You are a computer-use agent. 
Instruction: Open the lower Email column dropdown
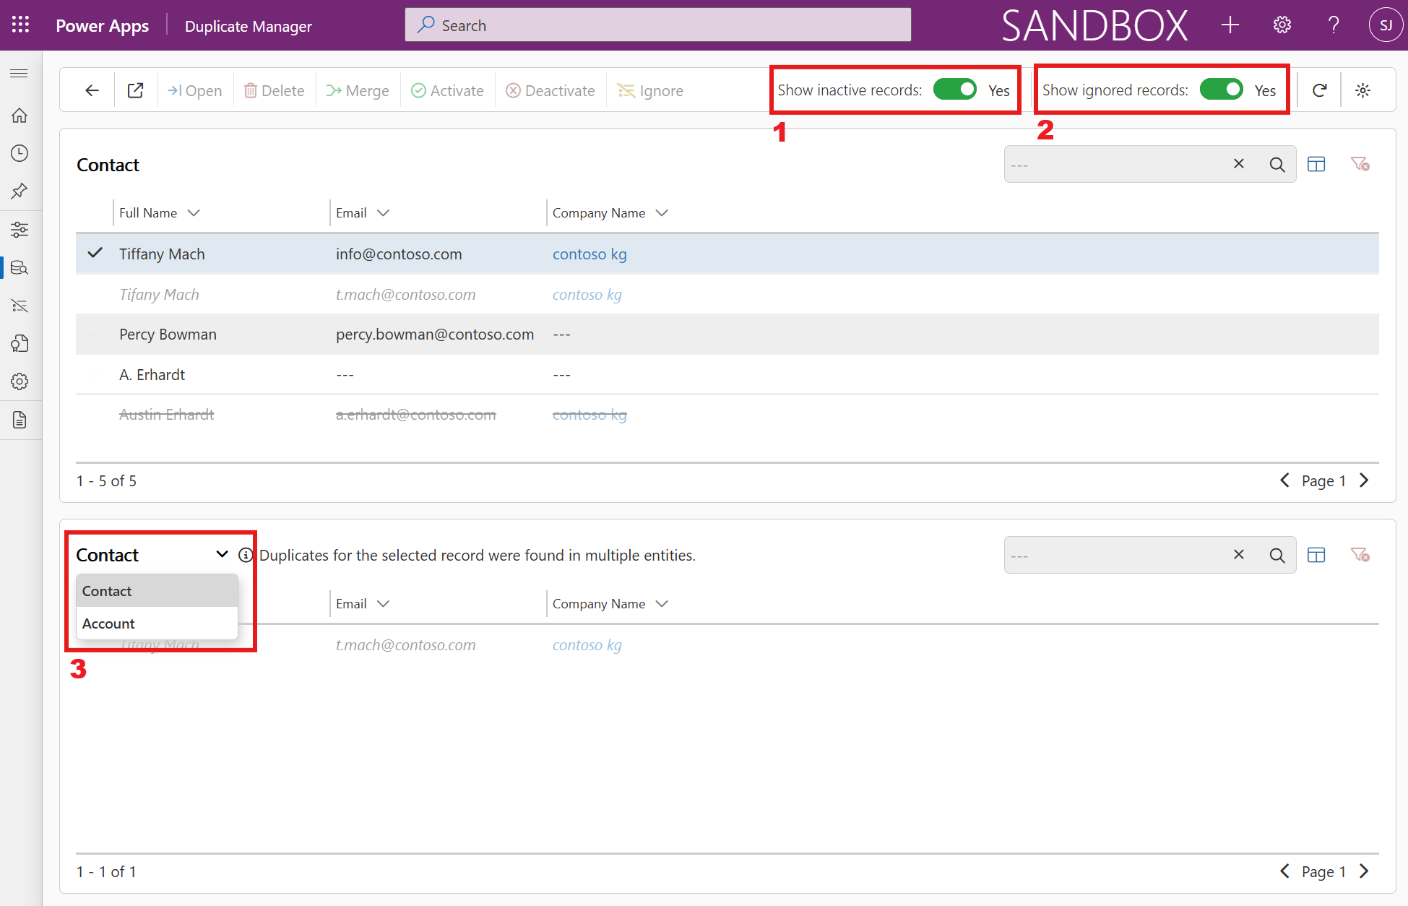click(x=384, y=604)
